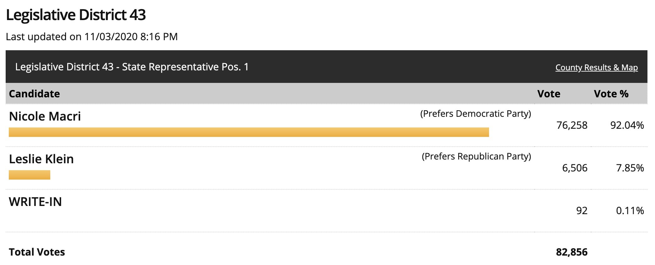Viewport: 655px width, 265px height.
Task: Click the State Representative Pos. 1 race title
Action: point(132,67)
